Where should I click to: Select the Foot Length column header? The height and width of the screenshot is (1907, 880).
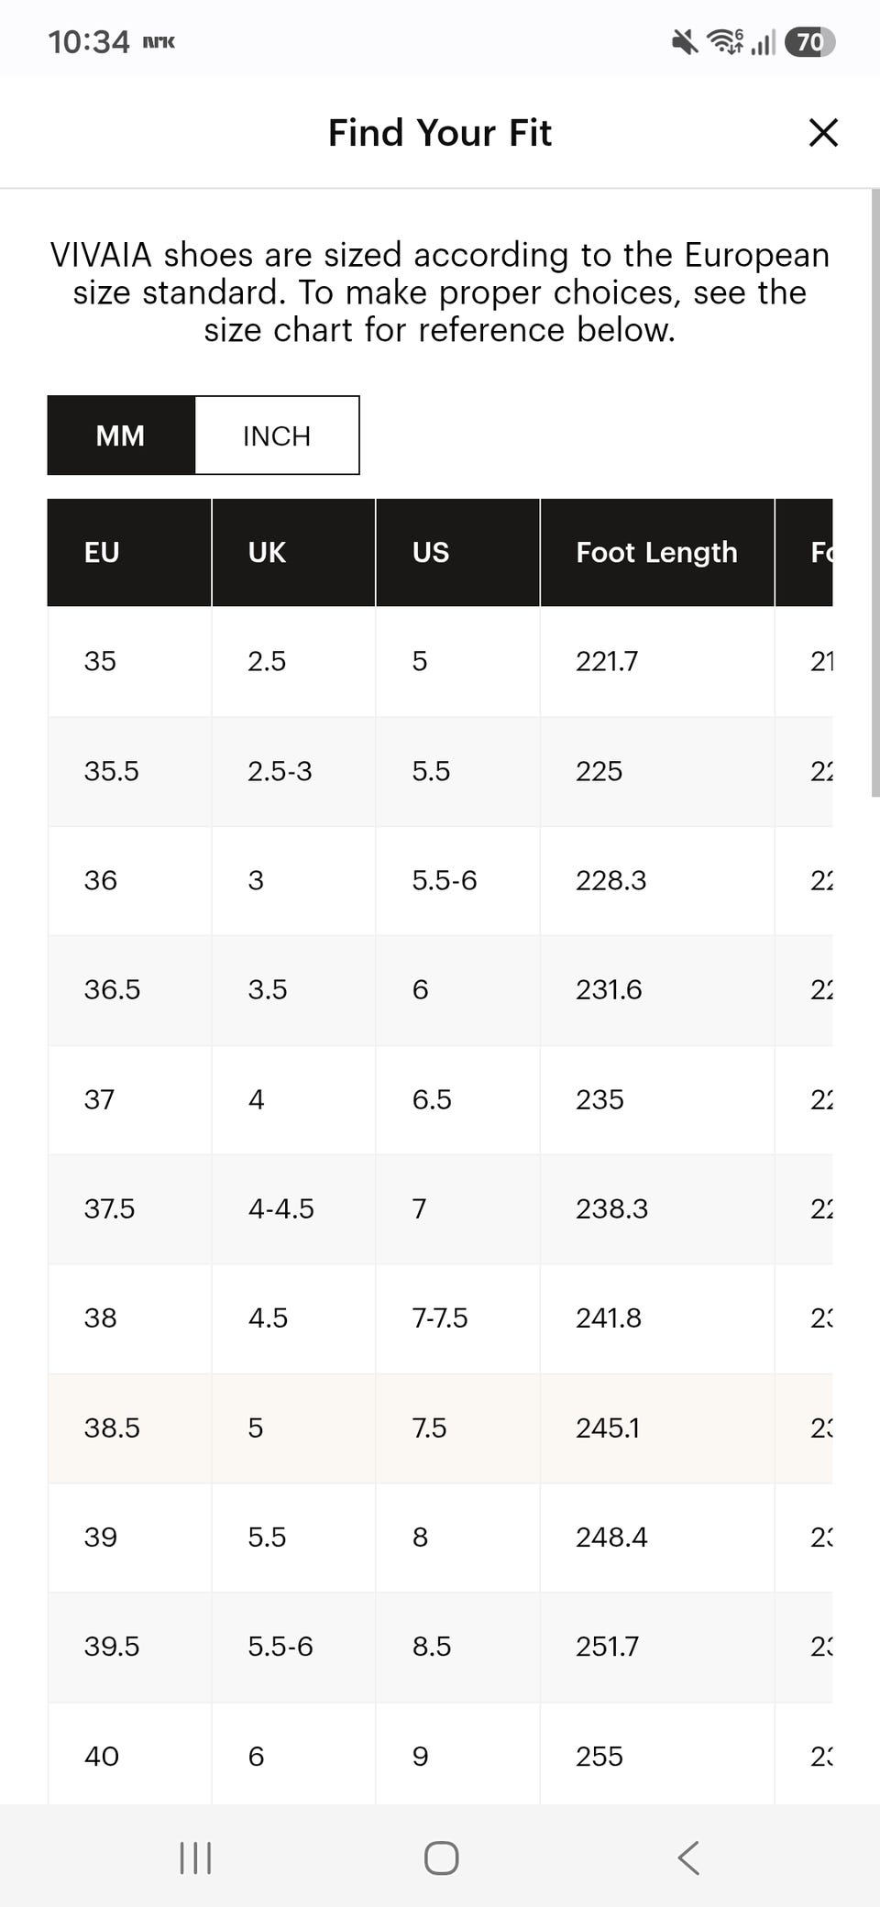(657, 553)
